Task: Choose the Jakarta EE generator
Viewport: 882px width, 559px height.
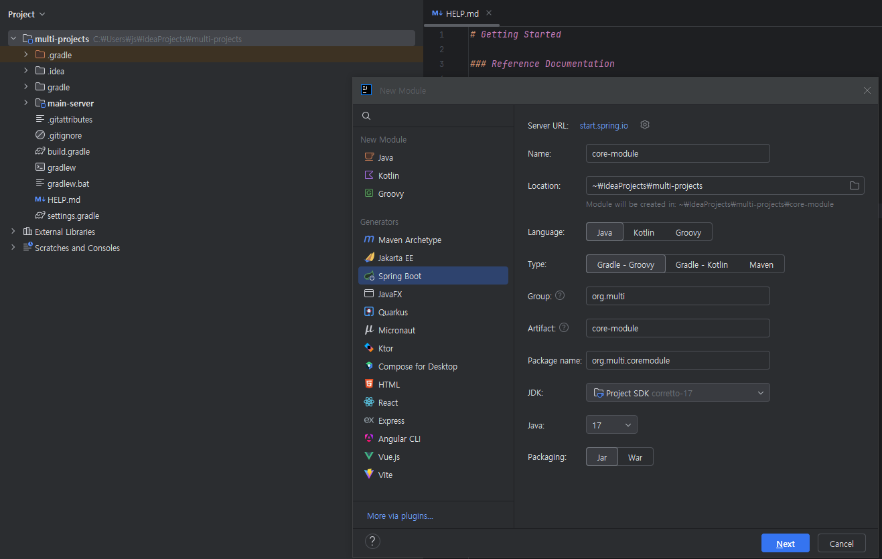Action: click(433, 258)
